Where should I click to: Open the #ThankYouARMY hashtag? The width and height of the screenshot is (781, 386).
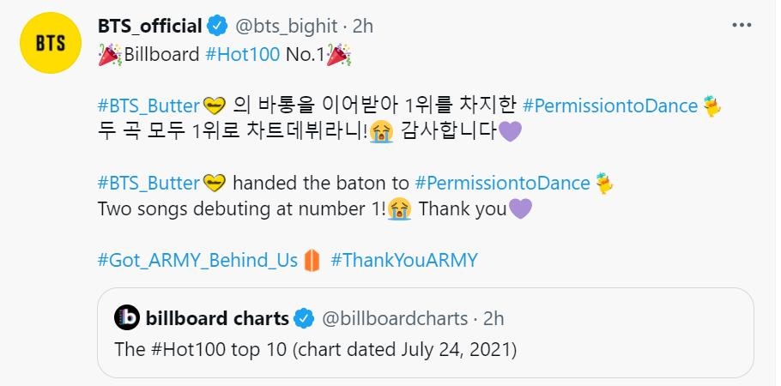403,260
